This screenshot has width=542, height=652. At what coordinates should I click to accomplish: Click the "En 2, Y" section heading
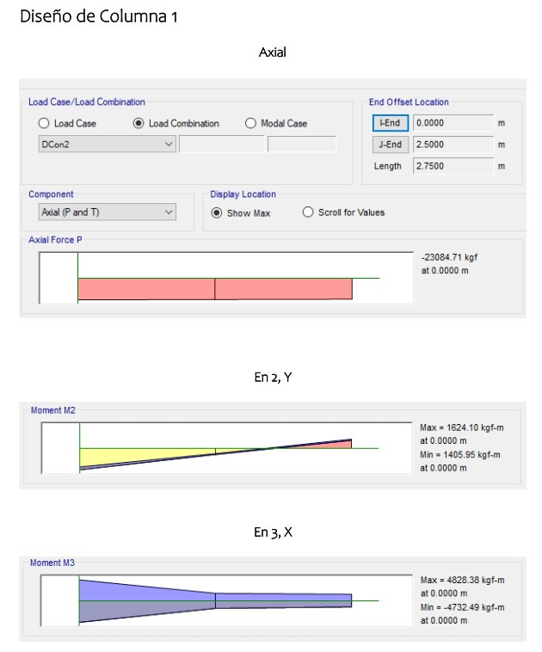[x=272, y=377]
